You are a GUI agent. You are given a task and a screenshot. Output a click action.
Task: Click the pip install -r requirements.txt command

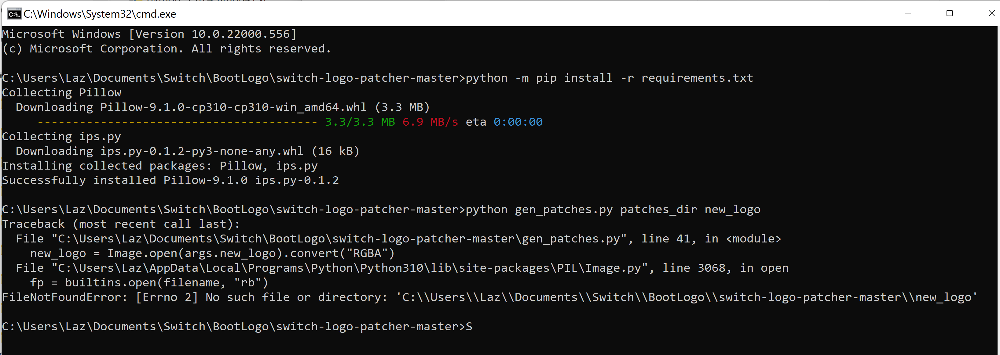pyautogui.click(x=610, y=78)
